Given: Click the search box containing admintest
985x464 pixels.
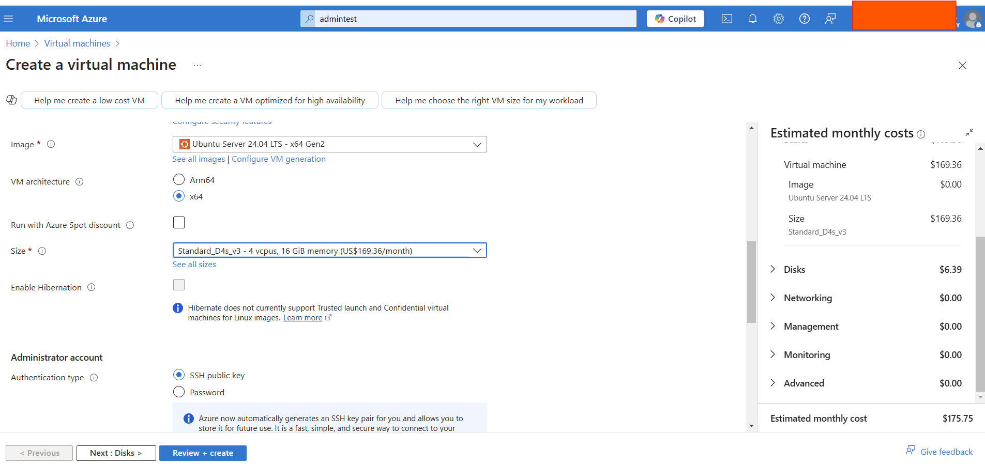Looking at the screenshot, I should point(468,19).
